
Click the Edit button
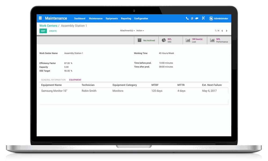[x=43, y=31]
